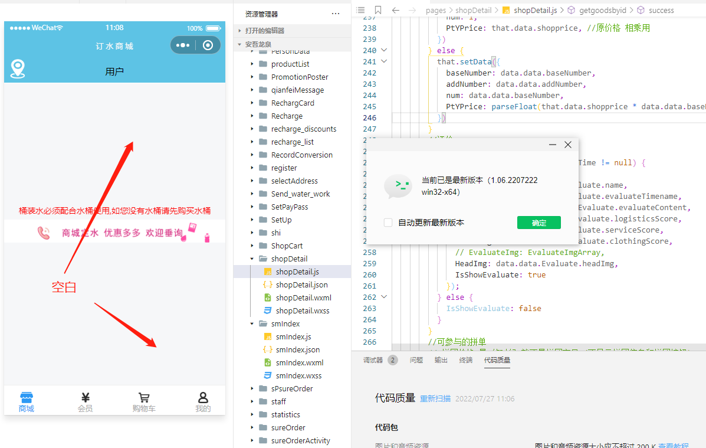Switch to the 问题 tab
706x448 pixels.
coord(416,360)
